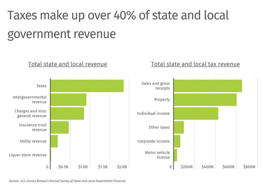Viewport: 266px width, 185px height.
Task: Select the $1.0B axis tick label
Action: point(83,167)
